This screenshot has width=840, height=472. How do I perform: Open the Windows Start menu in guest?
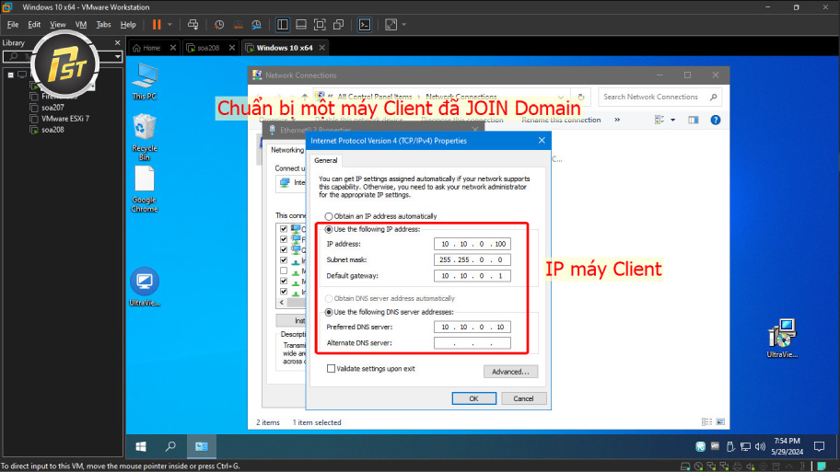click(141, 446)
